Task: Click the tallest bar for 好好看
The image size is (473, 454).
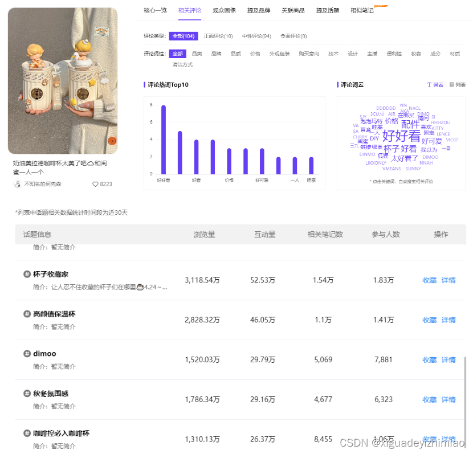Action: (164, 140)
